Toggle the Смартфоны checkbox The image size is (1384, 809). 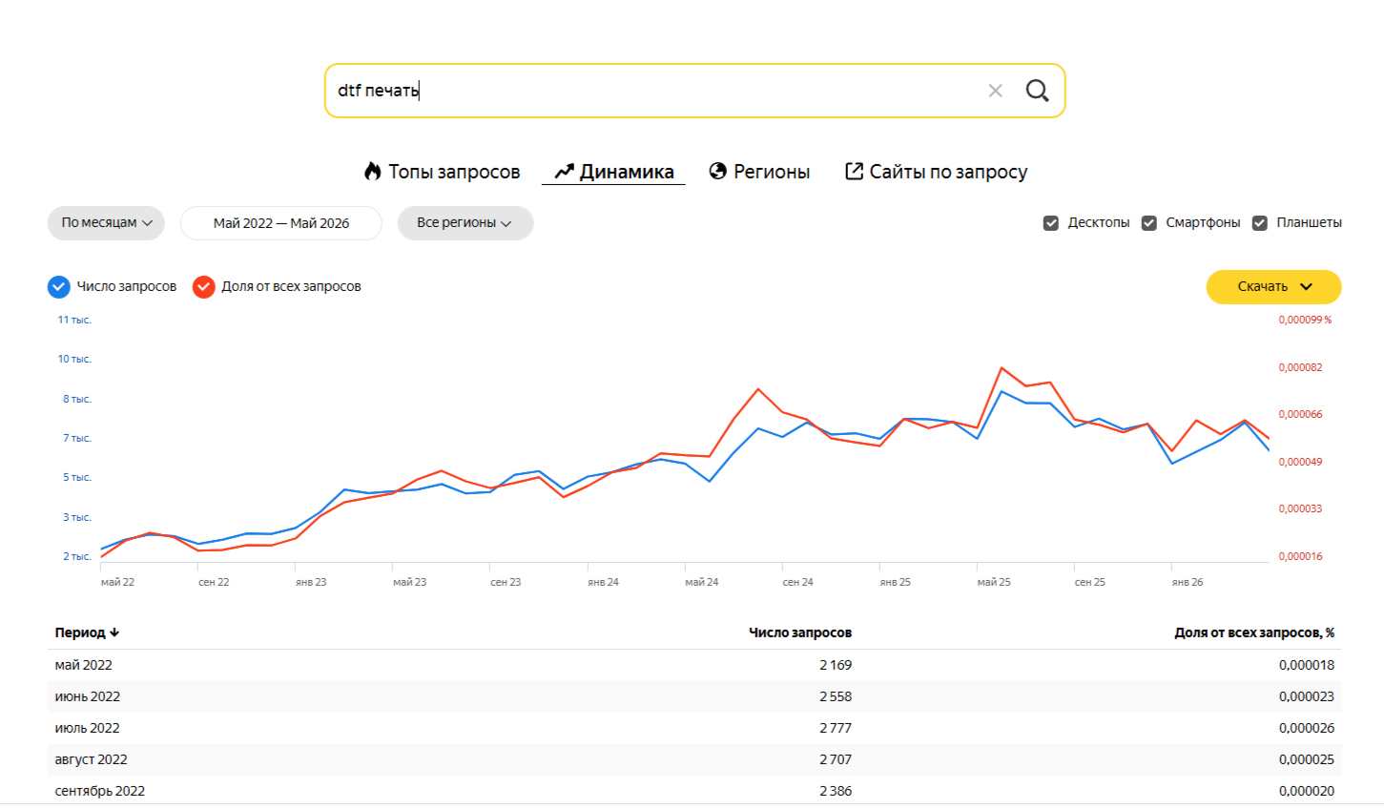[x=1149, y=223]
